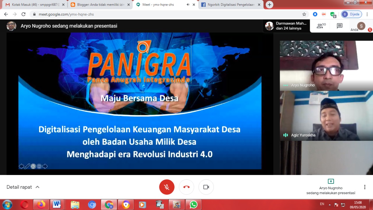Select Aryo Nugroho video tile
This screenshot has height=210, width=373.
(x=326, y=66)
